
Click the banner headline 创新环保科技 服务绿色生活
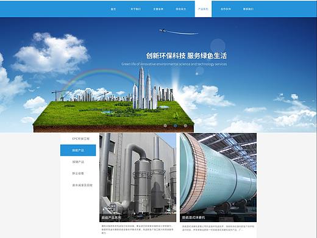tap(187, 56)
